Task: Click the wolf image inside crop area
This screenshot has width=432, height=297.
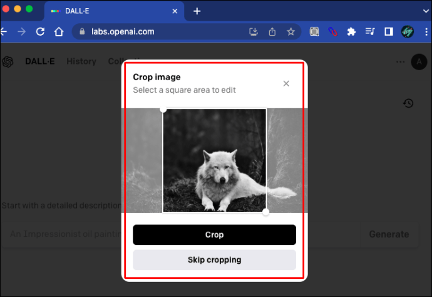Action: pyautogui.click(x=215, y=160)
